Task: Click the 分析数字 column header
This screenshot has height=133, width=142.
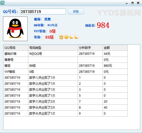Action: pyautogui.click(x=90, y=48)
